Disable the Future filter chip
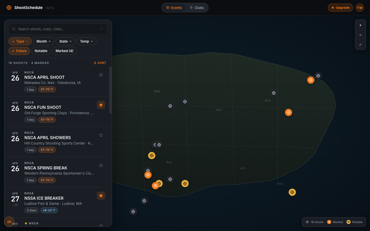370x231 pixels. (x=19, y=51)
